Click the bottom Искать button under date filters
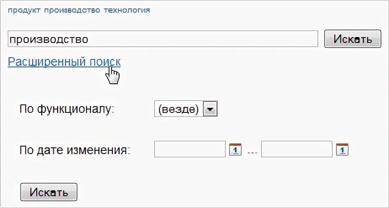Screen dimensions: 389x208 click(49, 192)
